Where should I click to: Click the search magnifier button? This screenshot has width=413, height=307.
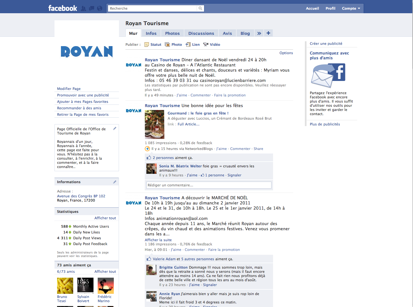201,8
